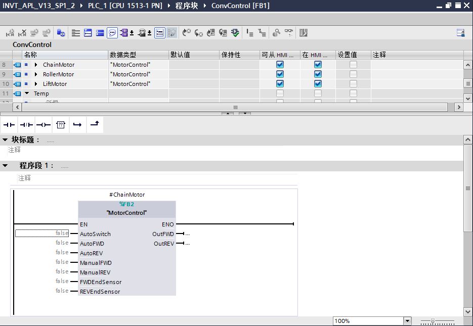Uncheck HMI visible for RollerMotor

pos(318,74)
